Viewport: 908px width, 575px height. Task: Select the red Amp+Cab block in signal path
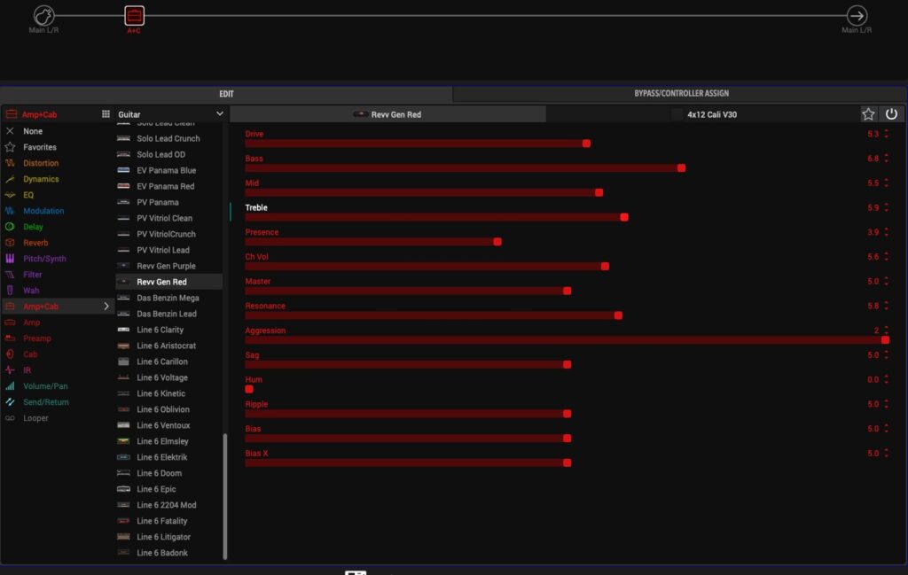pyautogui.click(x=134, y=15)
